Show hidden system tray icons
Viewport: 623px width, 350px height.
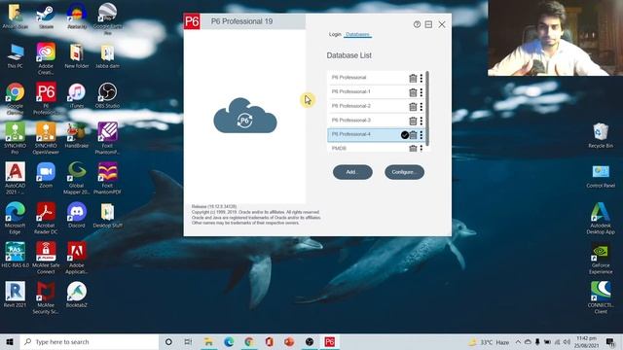(x=518, y=341)
